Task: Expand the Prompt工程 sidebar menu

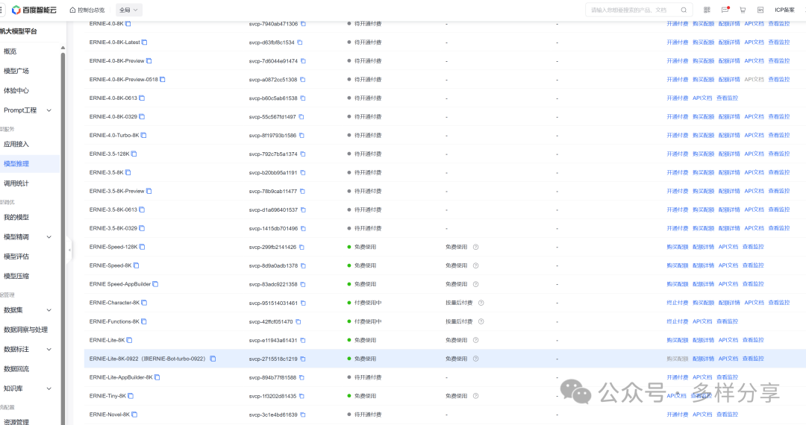Action: coord(49,110)
